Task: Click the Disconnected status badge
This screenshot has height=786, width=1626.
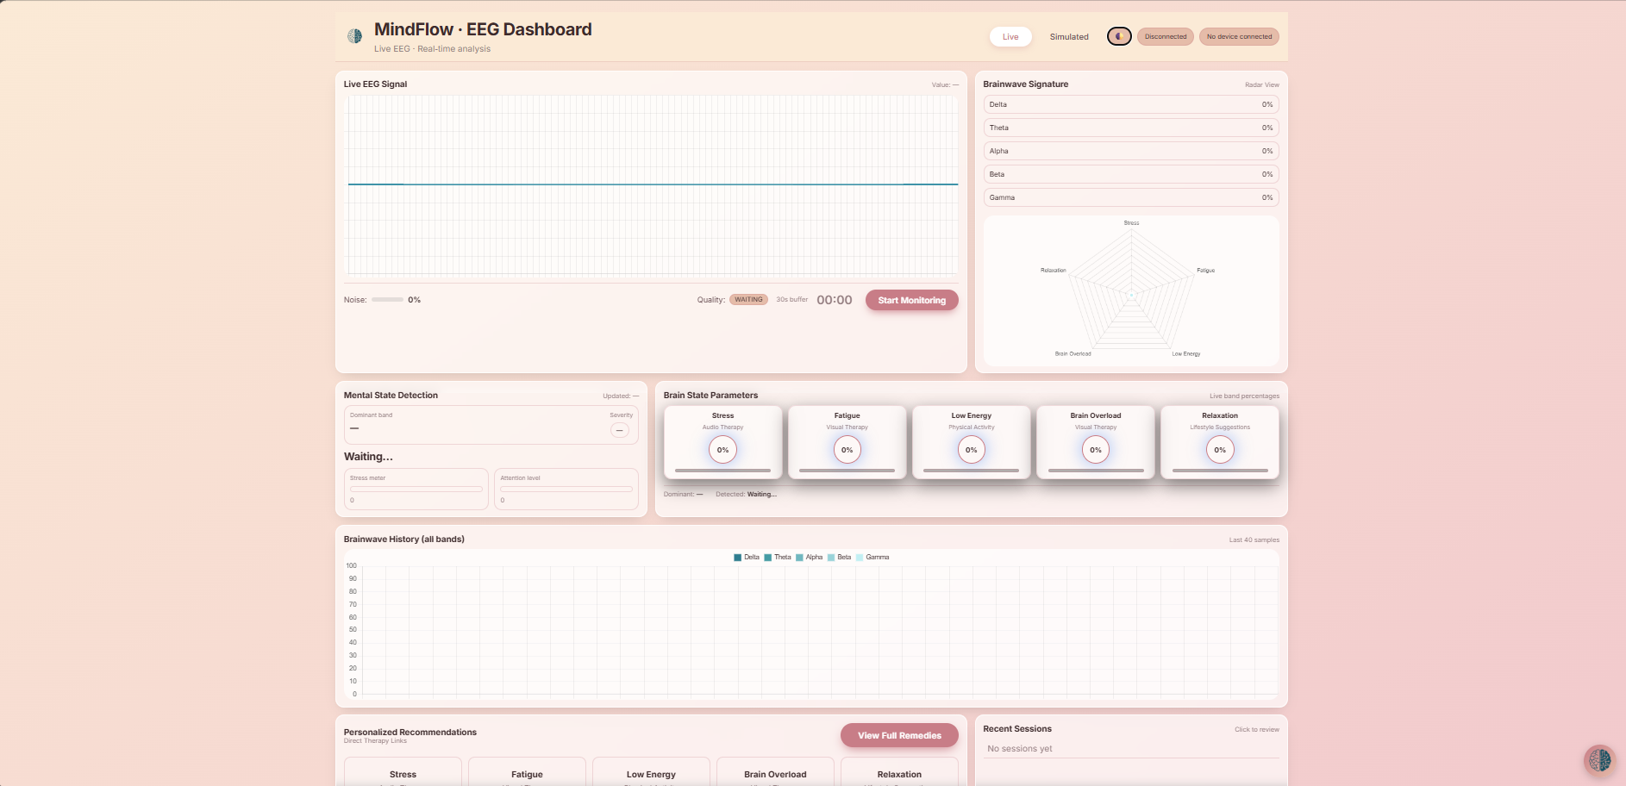Action: tap(1166, 36)
